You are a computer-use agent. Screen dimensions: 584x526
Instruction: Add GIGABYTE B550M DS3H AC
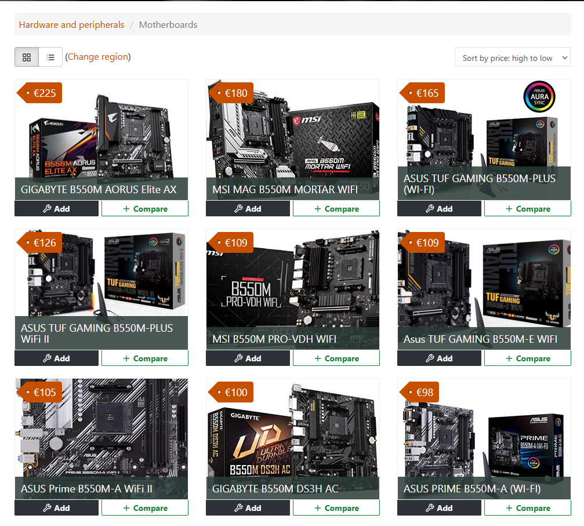248,508
